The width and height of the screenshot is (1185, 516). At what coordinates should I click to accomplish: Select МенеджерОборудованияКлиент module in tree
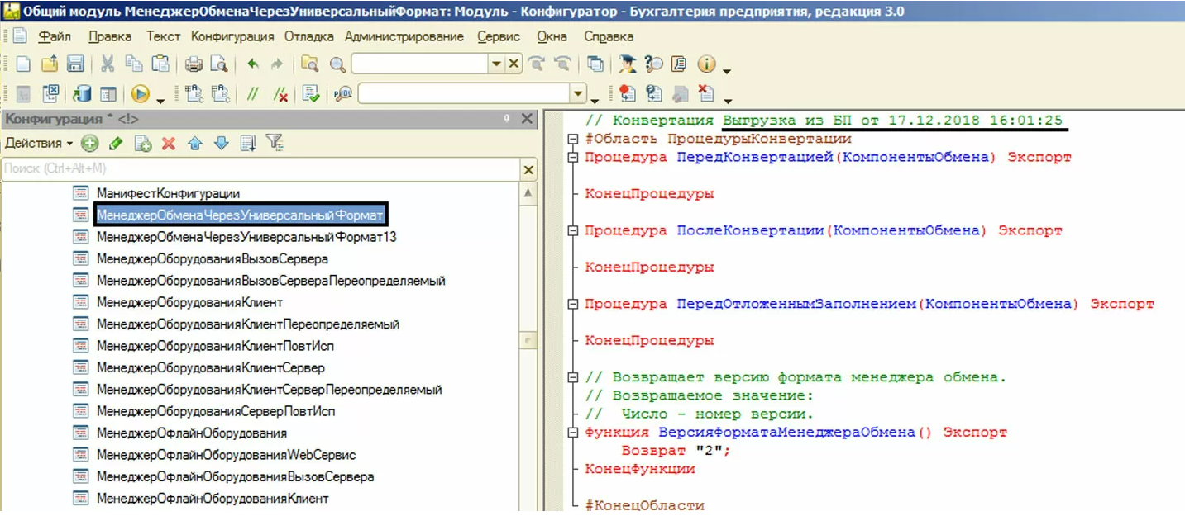tap(189, 303)
